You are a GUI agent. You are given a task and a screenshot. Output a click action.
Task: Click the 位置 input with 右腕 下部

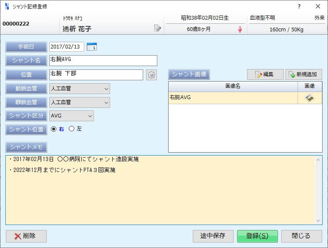pyautogui.click(x=96, y=75)
